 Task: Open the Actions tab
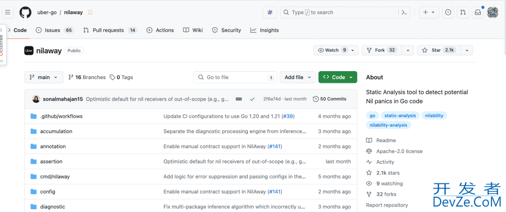click(x=160, y=30)
